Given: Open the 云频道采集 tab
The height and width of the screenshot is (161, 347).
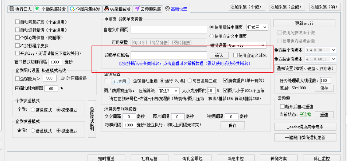Looking at the screenshot, I should pos(148,9).
